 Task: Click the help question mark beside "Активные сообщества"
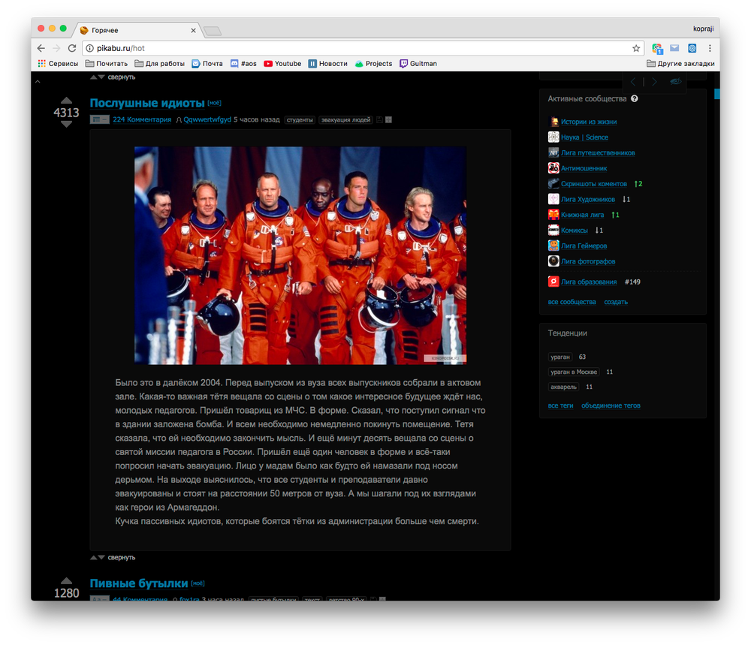pyautogui.click(x=635, y=98)
